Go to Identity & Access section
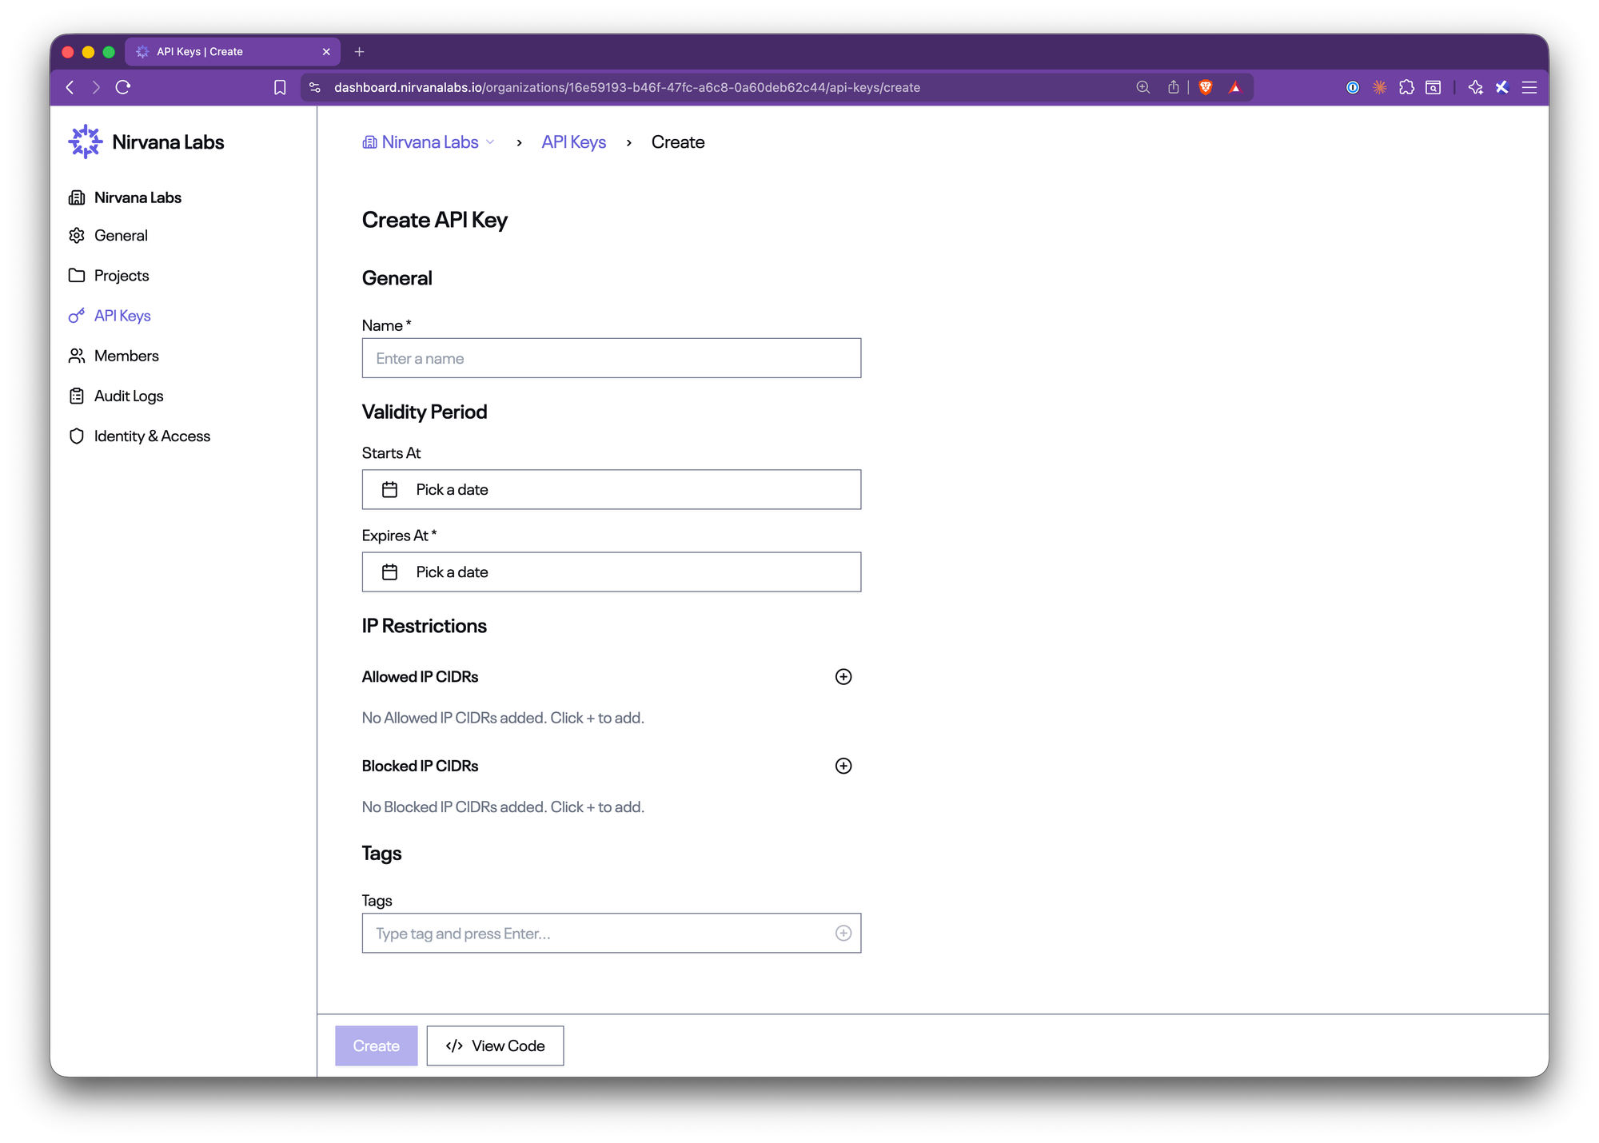The height and width of the screenshot is (1143, 1599). click(152, 436)
